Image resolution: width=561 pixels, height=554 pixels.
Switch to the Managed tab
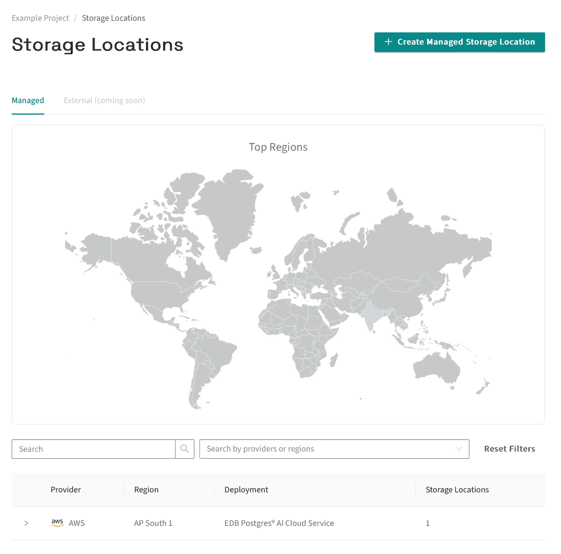pos(28,100)
